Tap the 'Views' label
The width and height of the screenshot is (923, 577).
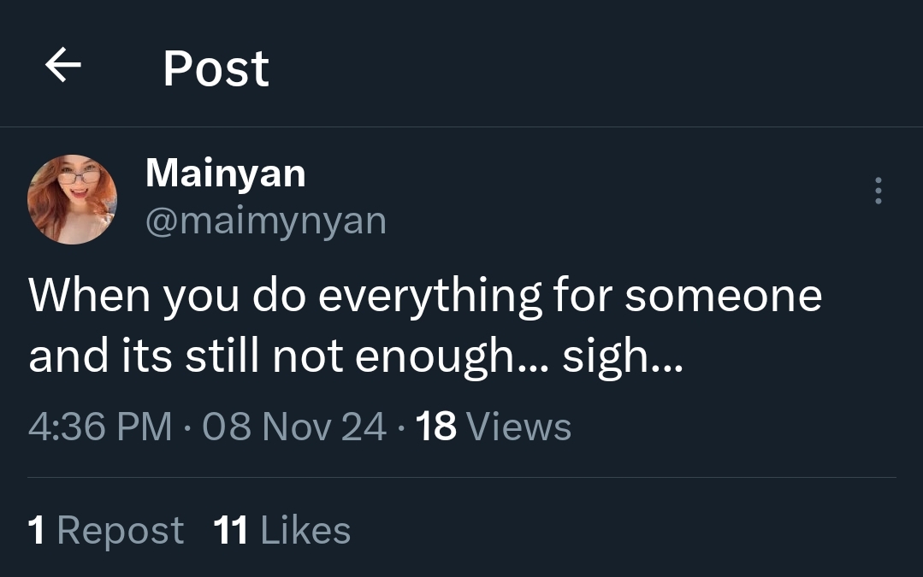pyautogui.click(x=520, y=426)
